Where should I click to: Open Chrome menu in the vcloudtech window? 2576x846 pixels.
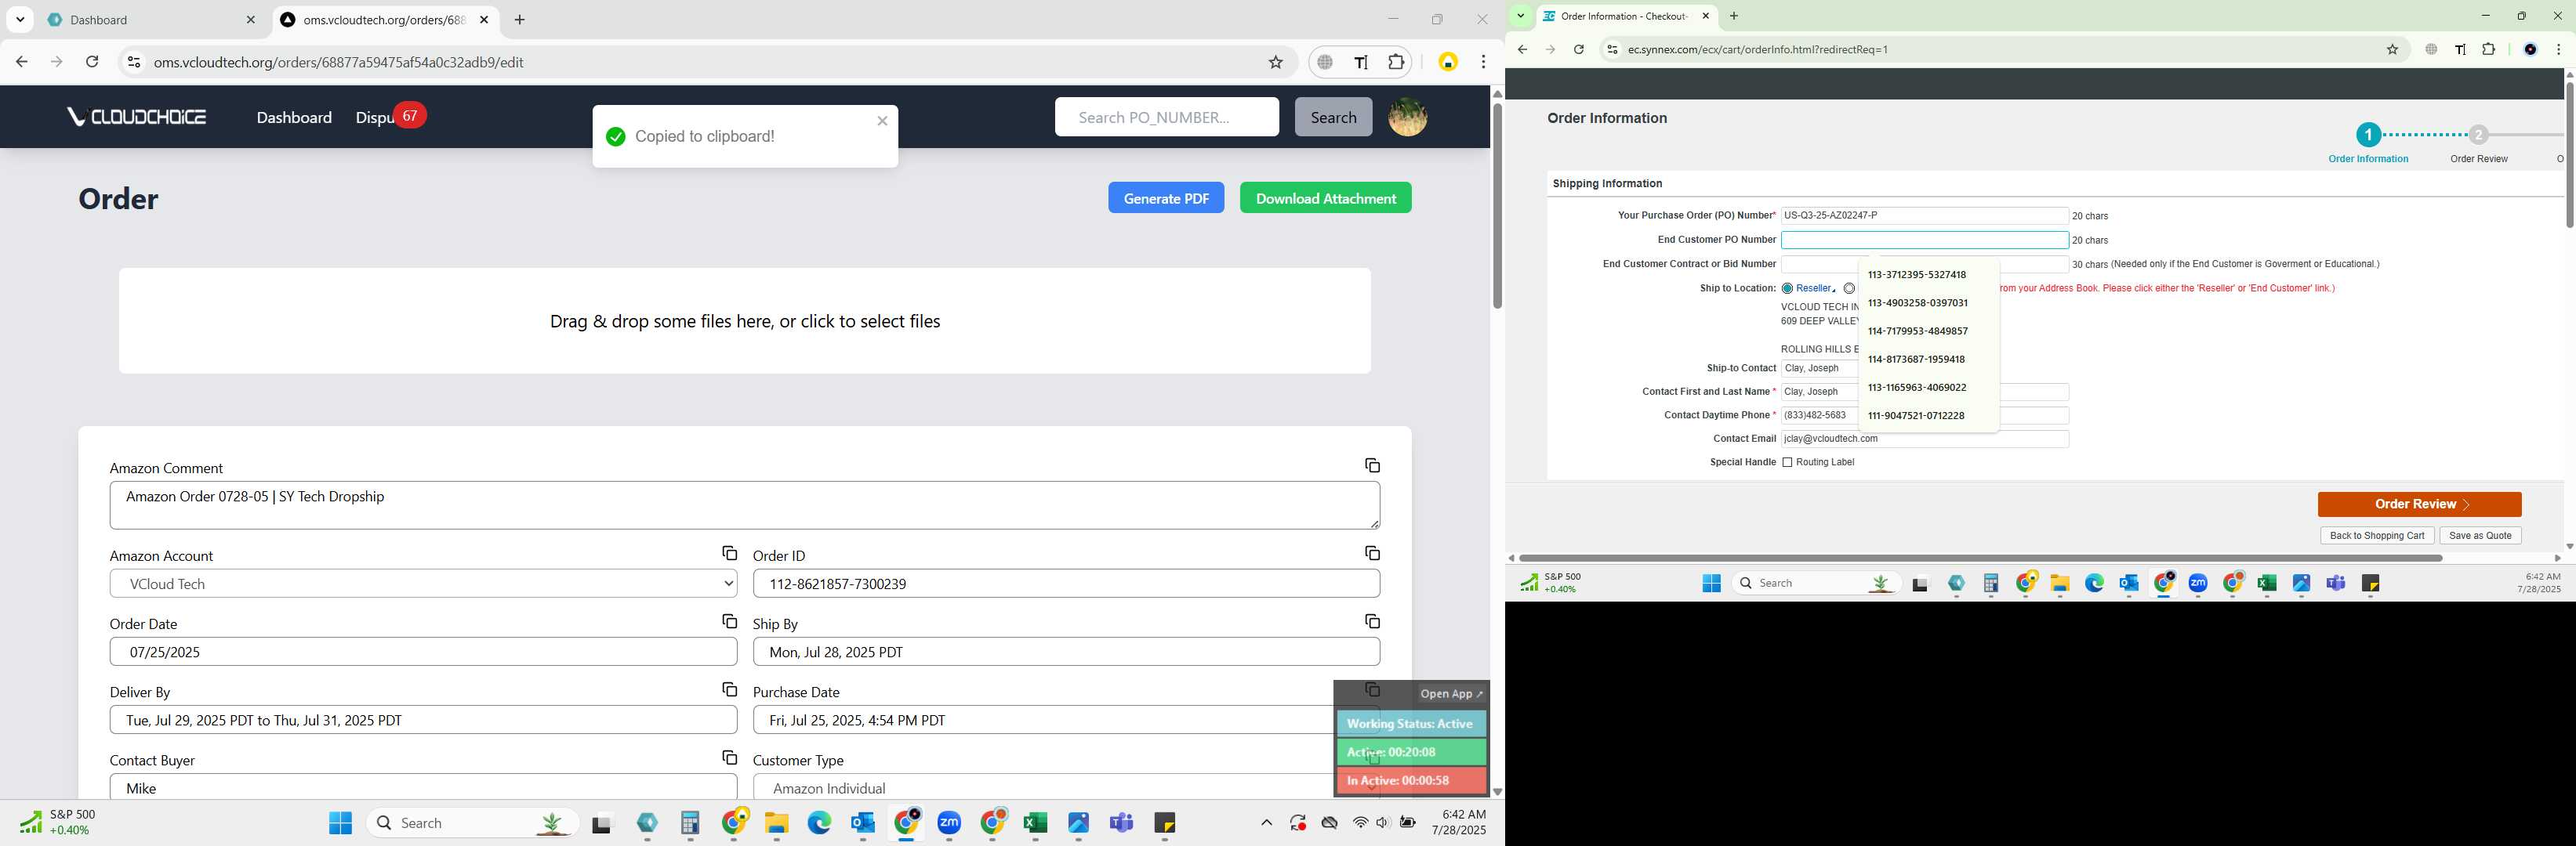point(1484,62)
